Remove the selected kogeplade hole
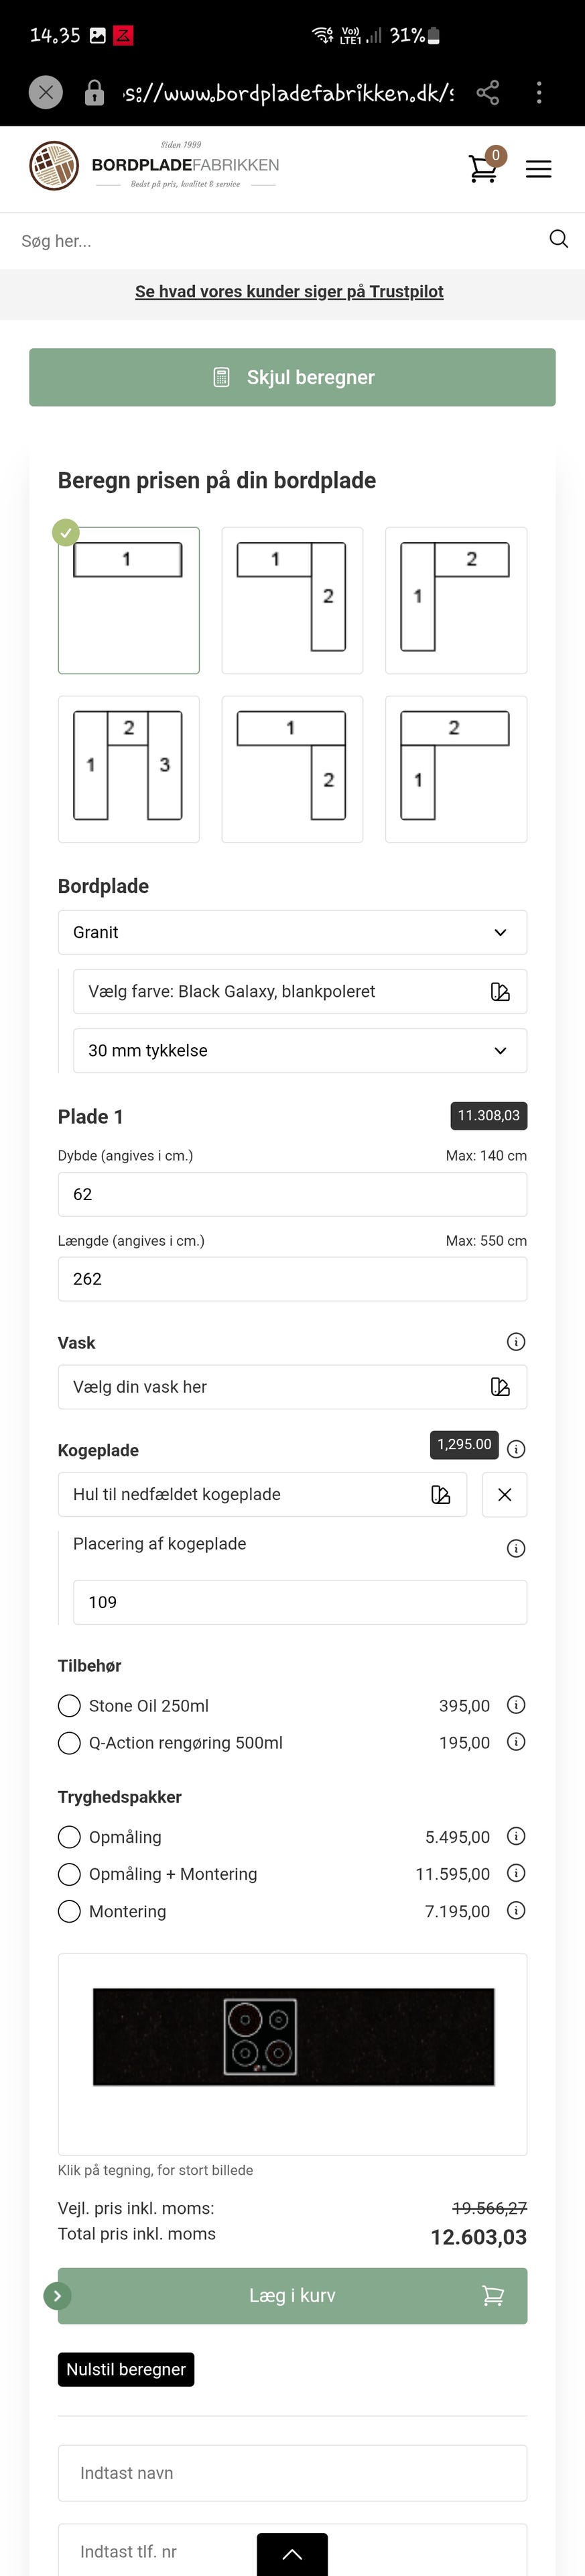Viewport: 585px width, 2576px height. tap(504, 1494)
